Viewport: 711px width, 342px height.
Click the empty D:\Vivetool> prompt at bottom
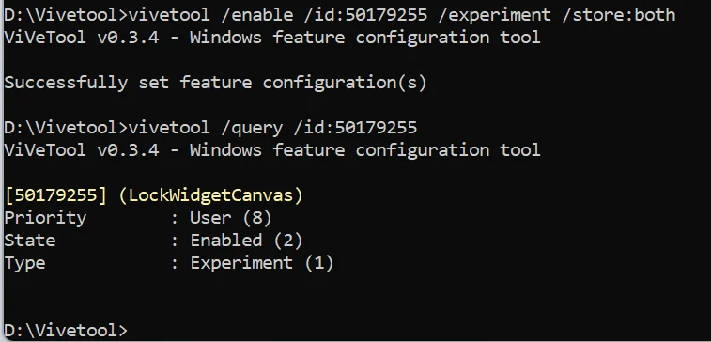(66, 330)
